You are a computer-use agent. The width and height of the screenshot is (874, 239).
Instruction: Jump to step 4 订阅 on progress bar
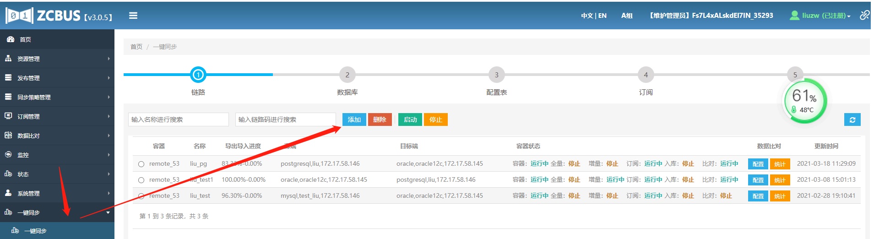point(646,75)
